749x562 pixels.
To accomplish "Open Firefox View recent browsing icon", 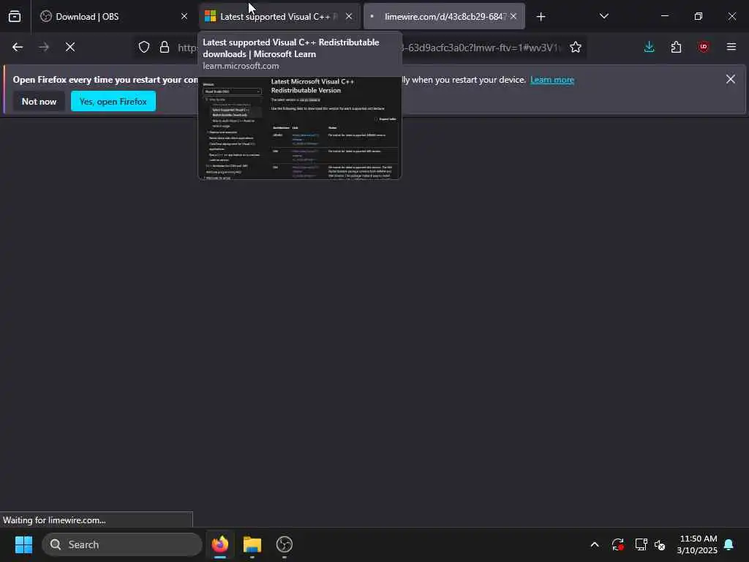I will click(x=15, y=16).
